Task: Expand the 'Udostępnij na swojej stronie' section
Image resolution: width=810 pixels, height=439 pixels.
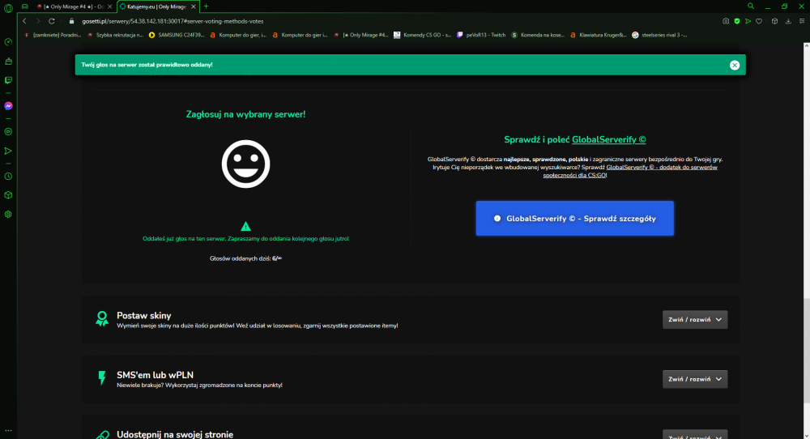Action: click(695, 434)
